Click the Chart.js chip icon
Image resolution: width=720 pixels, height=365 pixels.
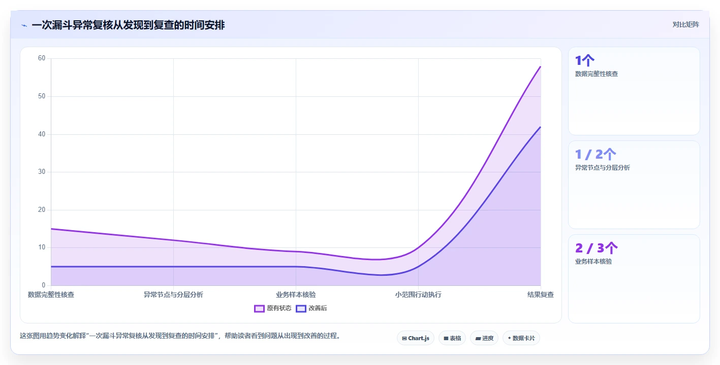[x=404, y=338]
